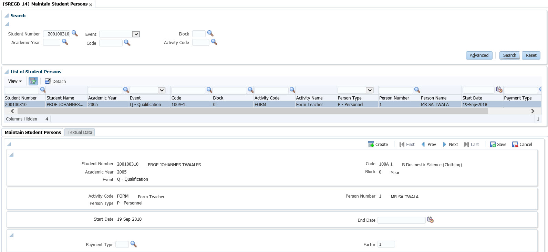Screen dimensions: 548x252
Task: Click the Save record button
Action: (498, 144)
